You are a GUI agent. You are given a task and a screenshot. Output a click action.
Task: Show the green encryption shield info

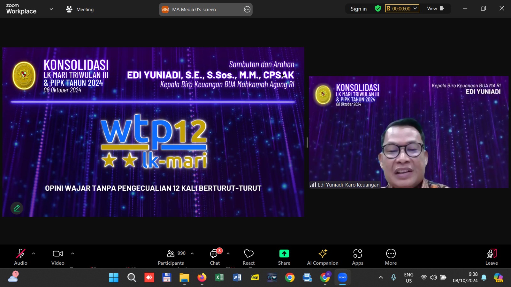coord(378,9)
